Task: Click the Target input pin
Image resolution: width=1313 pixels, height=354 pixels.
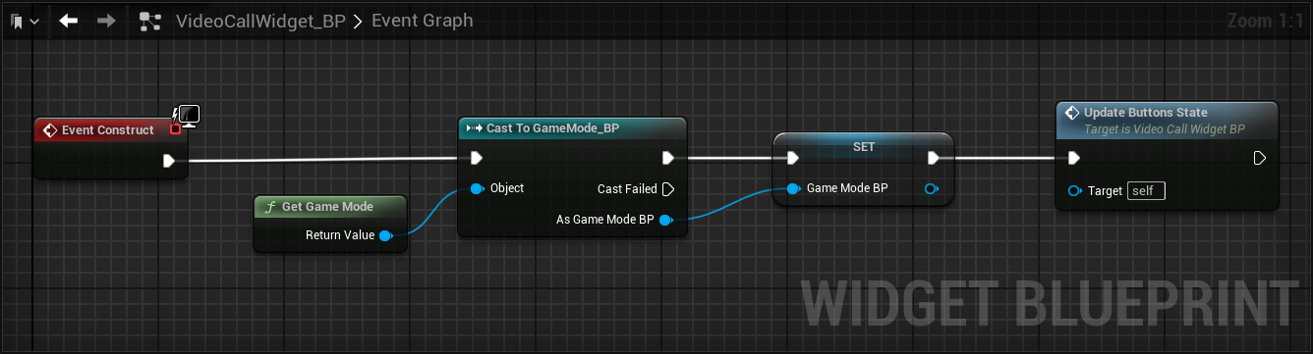Action: point(1074,190)
